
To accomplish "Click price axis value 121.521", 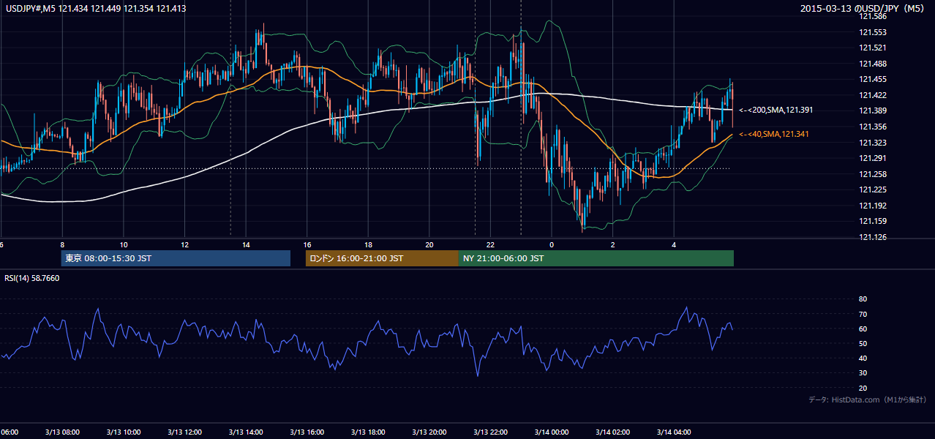I will point(872,48).
